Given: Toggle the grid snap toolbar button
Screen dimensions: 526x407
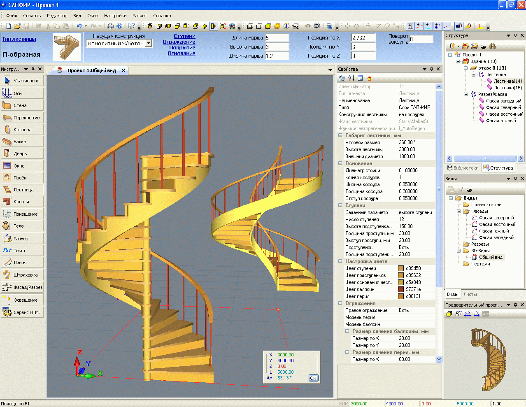Looking at the screenshot, I should coord(410,26).
